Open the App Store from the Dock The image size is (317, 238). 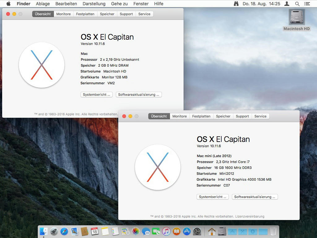[187, 231]
